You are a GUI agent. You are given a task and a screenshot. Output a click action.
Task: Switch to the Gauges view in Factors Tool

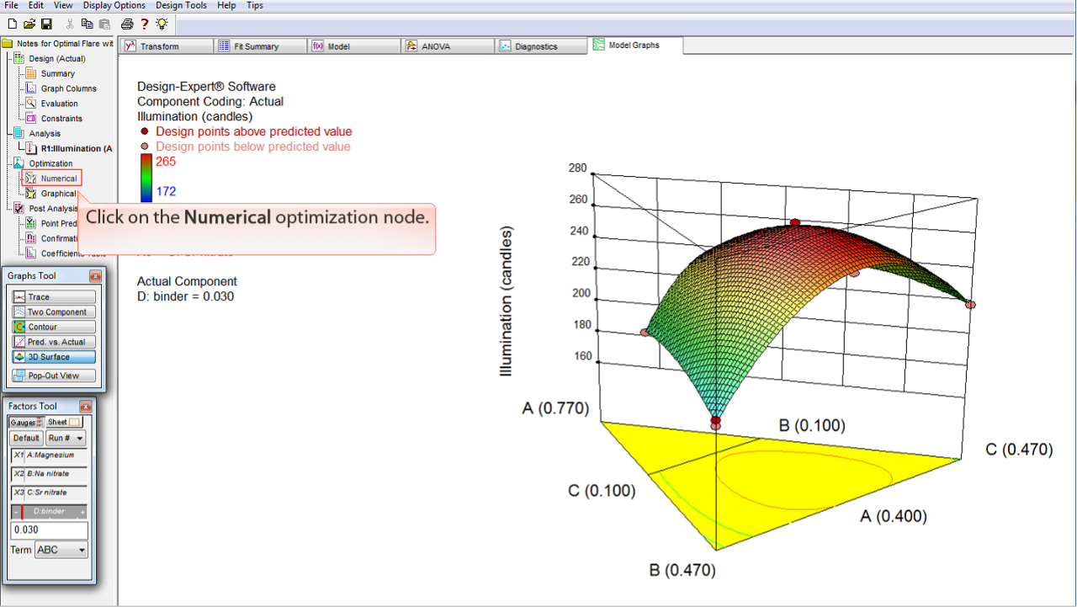26,422
